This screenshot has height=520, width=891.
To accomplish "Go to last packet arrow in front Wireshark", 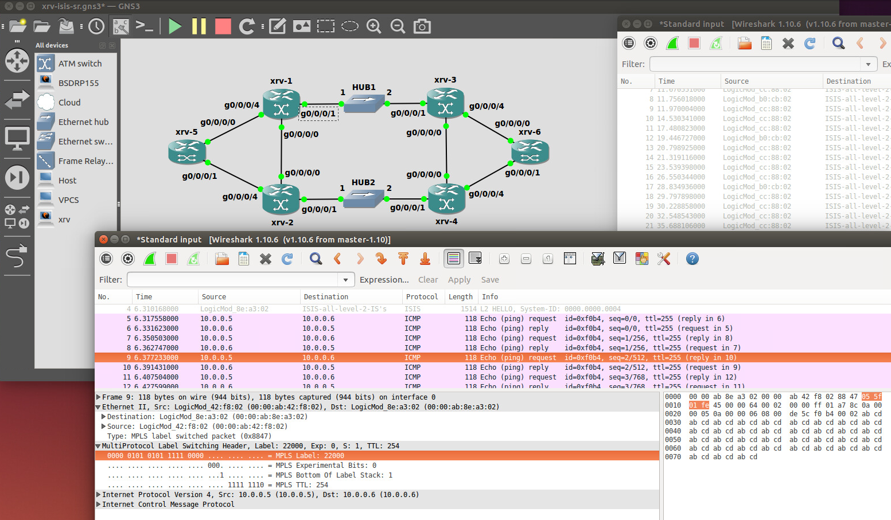I will (x=425, y=259).
